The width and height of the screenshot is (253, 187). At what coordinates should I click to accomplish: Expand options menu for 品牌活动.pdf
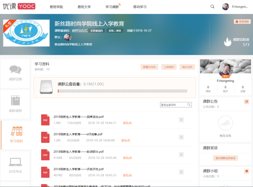pyautogui.click(x=181, y=120)
